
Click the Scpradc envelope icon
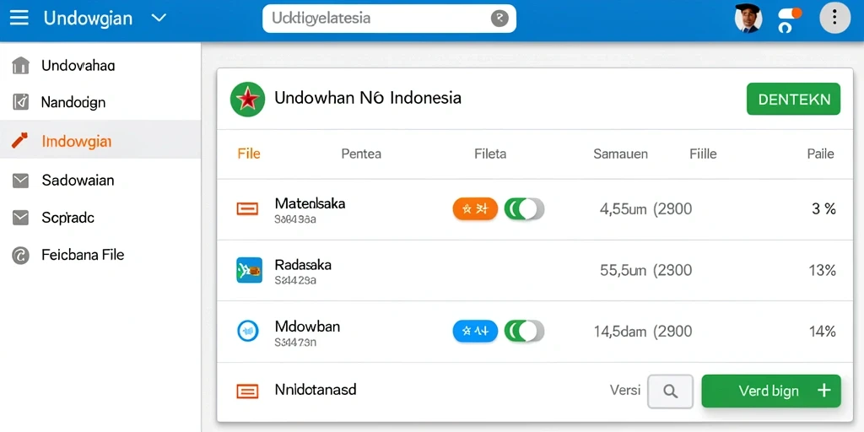tap(20, 219)
